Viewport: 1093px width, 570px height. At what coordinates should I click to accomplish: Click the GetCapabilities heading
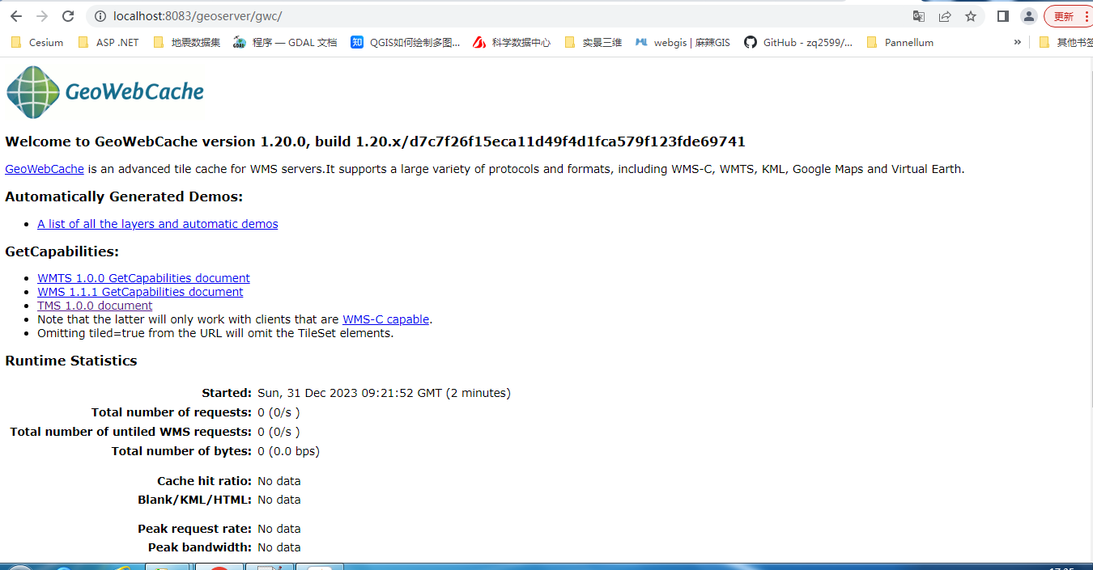coord(62,251)
